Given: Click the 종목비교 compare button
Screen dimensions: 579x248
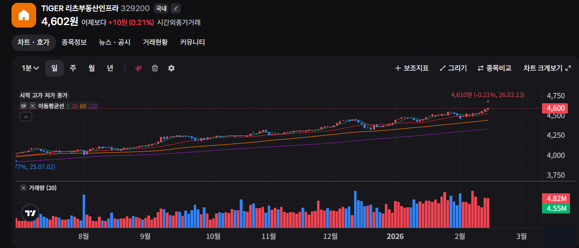Looking at the screenshot, I should (x=494, y=68).
